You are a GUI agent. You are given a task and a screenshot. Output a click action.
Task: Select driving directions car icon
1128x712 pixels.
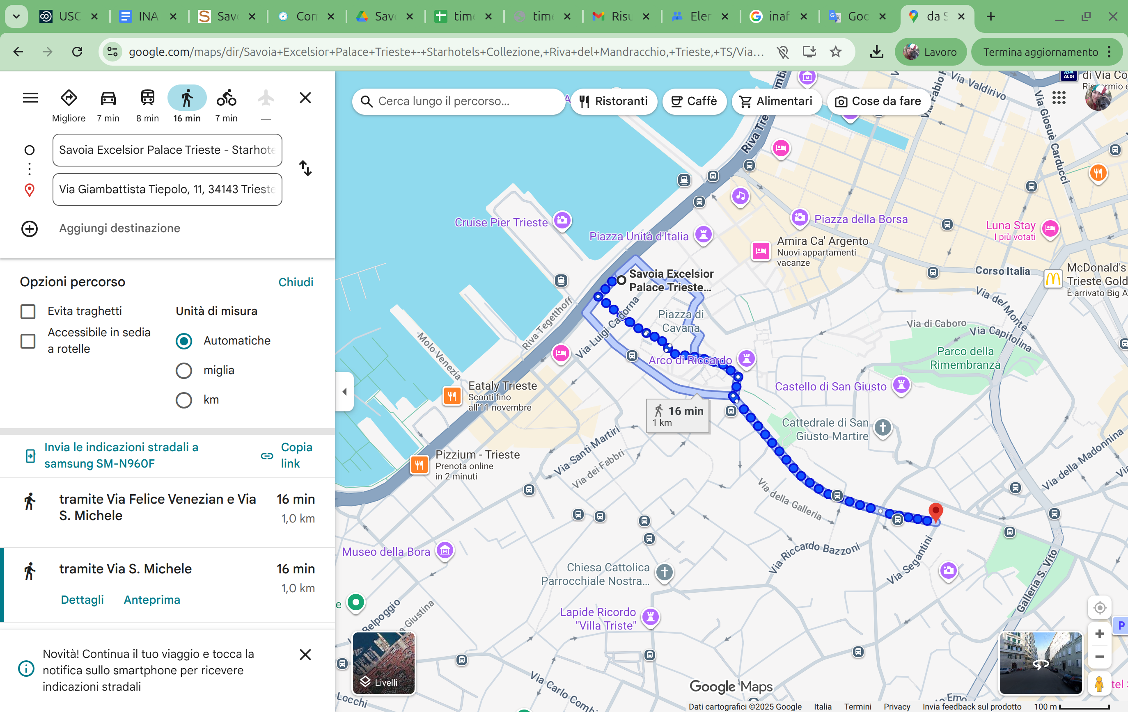click(x=108, y=98)
